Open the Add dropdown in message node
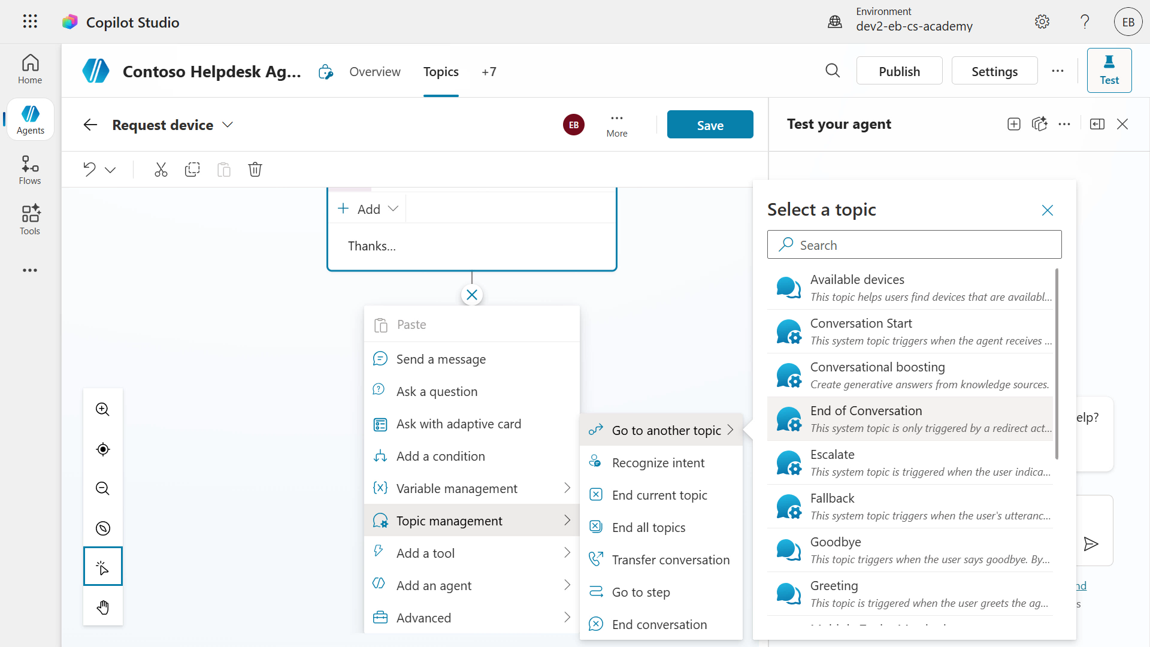 coord(368,209)
